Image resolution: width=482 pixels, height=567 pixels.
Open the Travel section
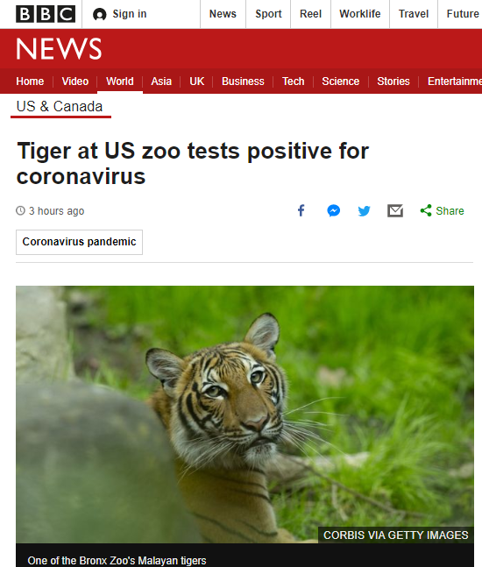click(x=414, y=14)
